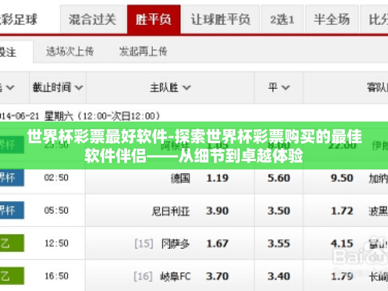Switch to the 混合过关 tab
Image resolution: width=388 pixels, height=291 pixels.
tap(93, 19)
